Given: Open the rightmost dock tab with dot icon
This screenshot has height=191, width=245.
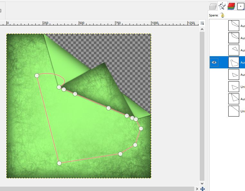Looking at the screenshot, I should [240, 6].
